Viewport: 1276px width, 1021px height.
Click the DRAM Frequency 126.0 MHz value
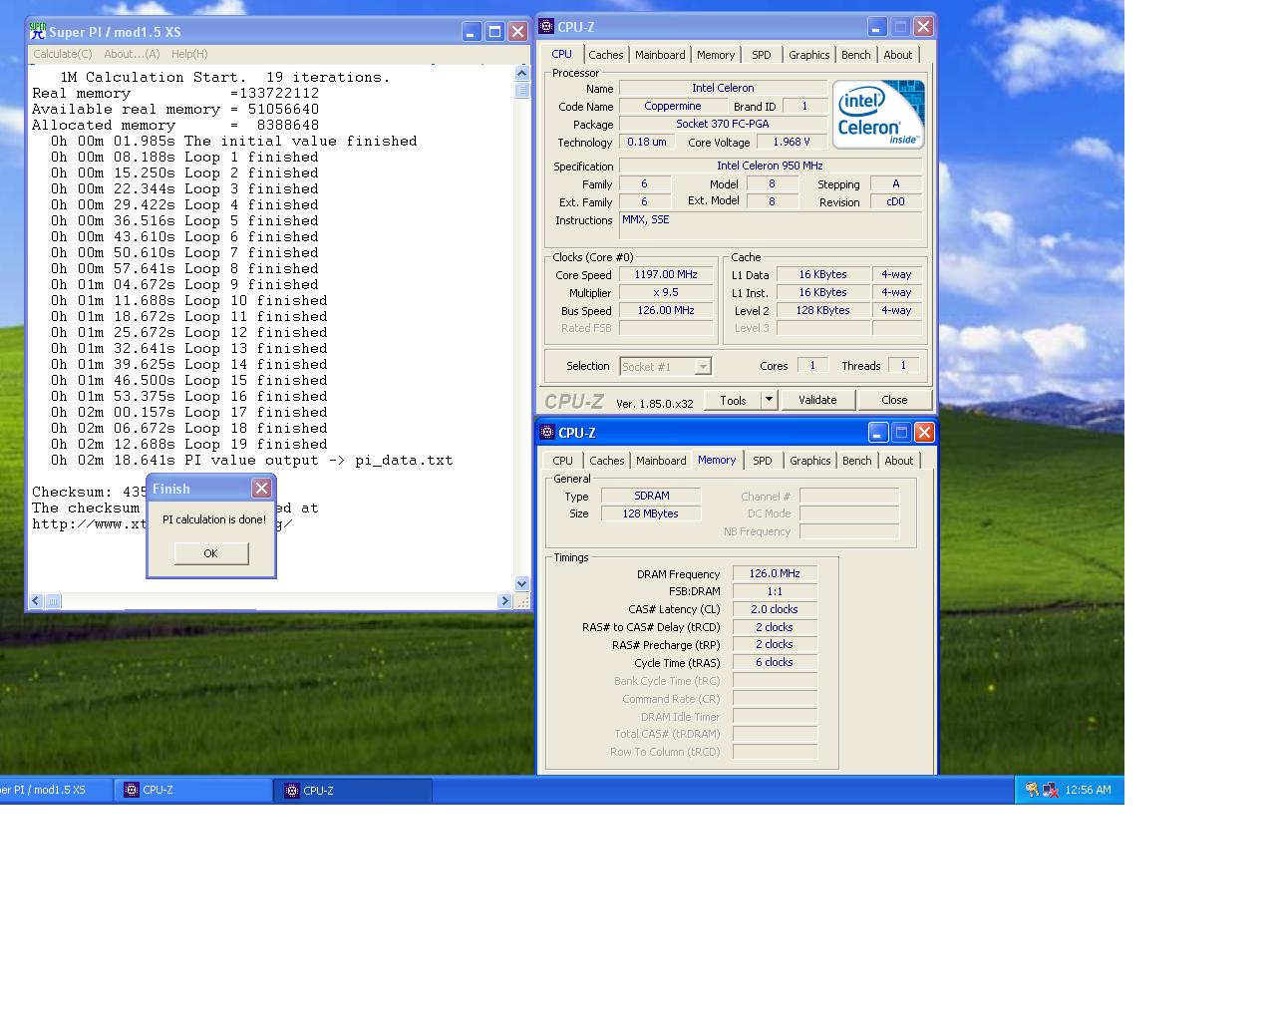pyautogui.click(x=775, y=573)
